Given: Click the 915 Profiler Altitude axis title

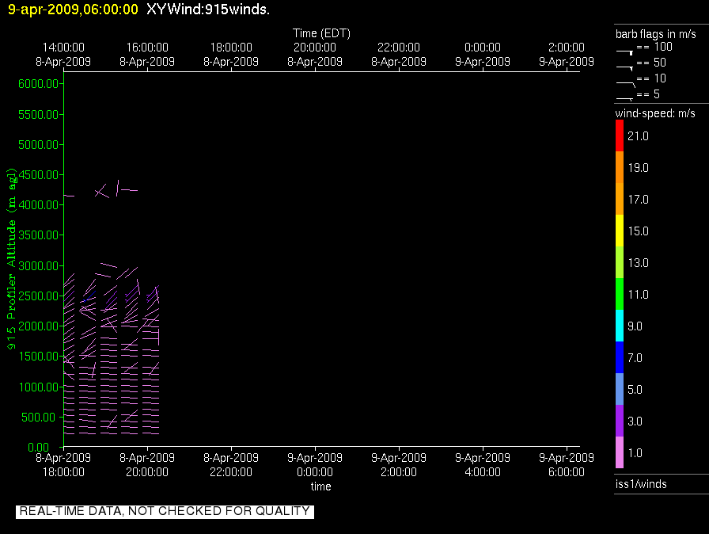Looking at the screenshot, I should click(x=11, y=259).
